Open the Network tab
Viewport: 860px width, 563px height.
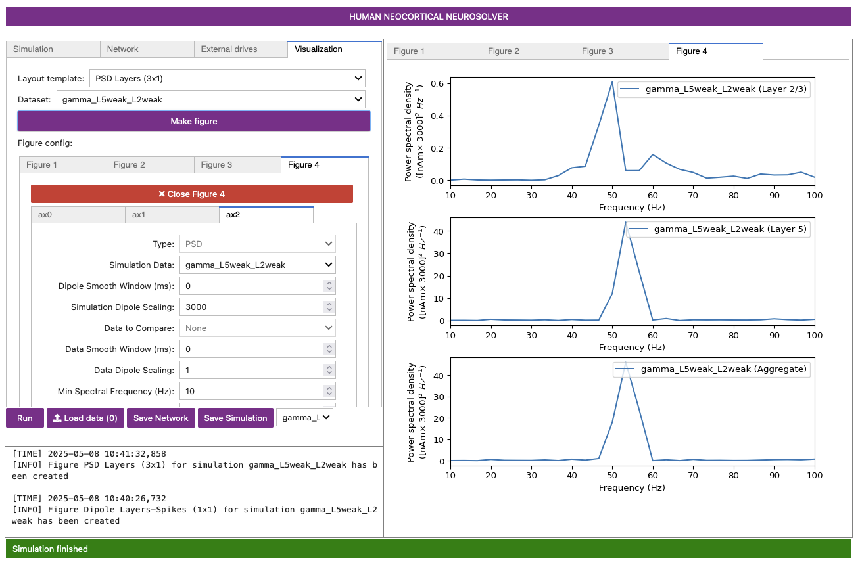click(x=147, y=49)
